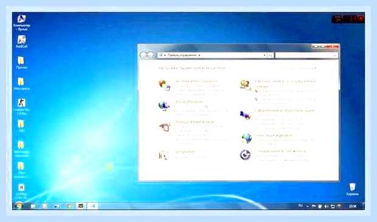Screen dimensions: 377x222
Task: Open the User Accounts category icon
Action: (246, 85)
